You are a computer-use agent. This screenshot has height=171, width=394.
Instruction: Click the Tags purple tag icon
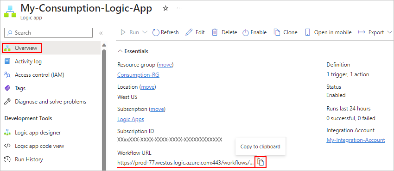(x=7, y=88)
